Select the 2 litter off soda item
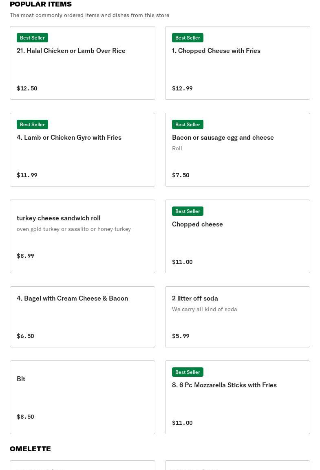This screenshot has width=320, height=470. coord(238,317)
